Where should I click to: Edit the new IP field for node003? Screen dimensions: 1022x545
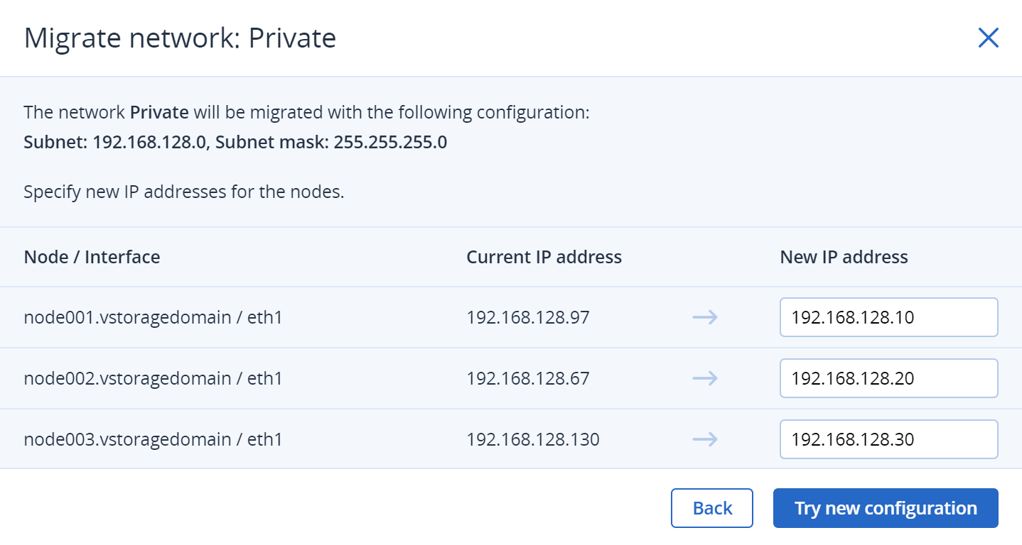click(x=888, y=439)
